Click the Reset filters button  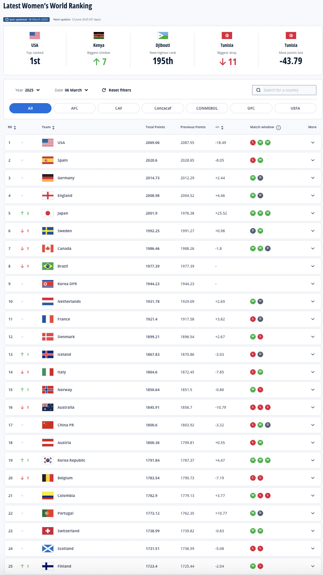pos(116,90)
